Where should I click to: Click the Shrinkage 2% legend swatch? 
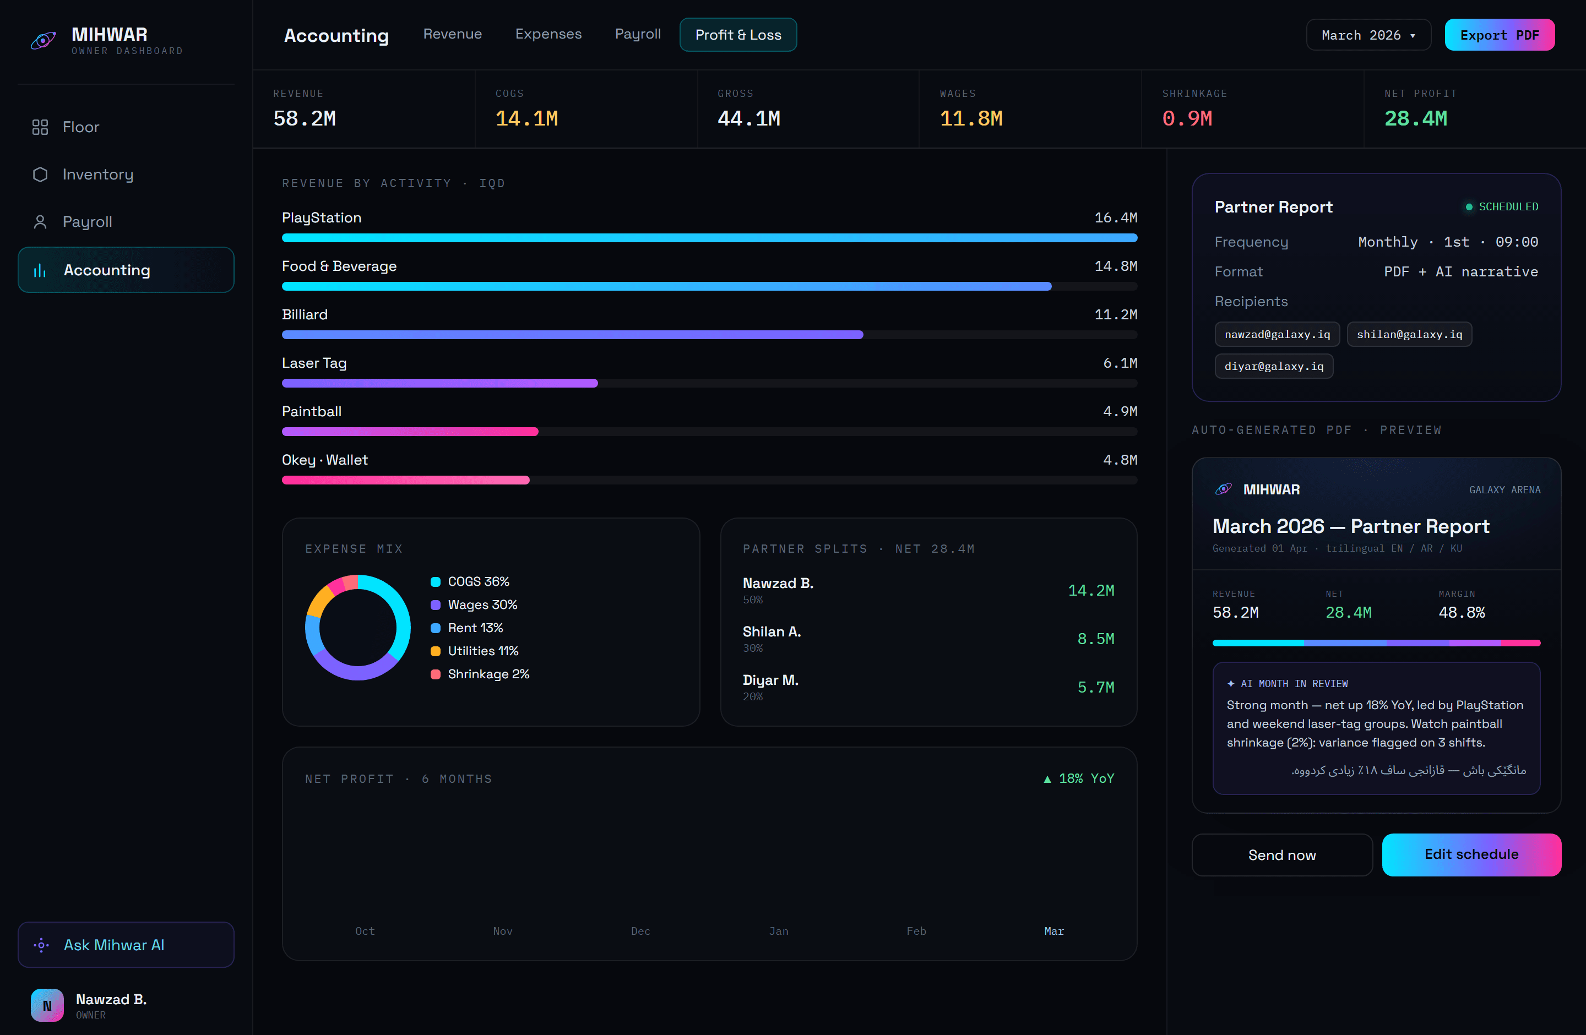[x=435, y=675]
